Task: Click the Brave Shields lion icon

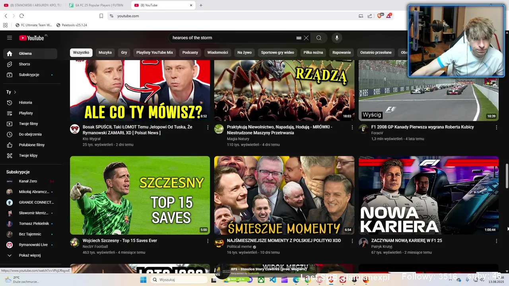Action: point(379,16)
